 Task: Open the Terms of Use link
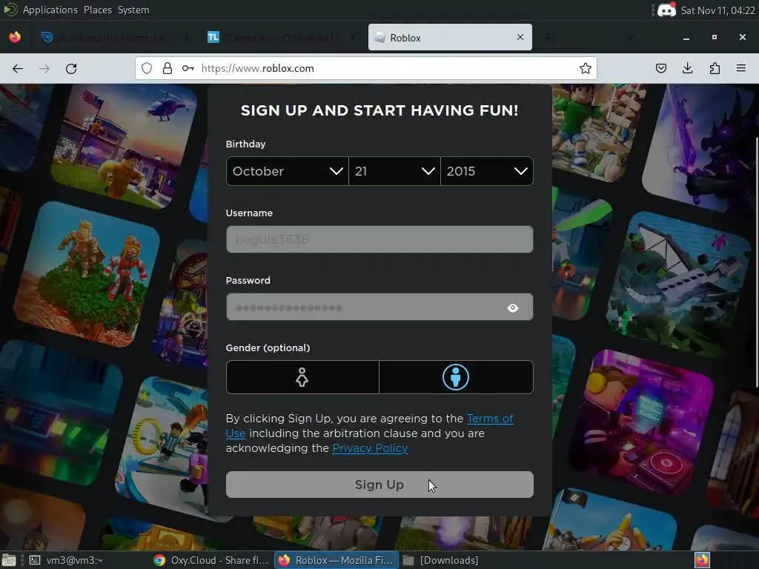click(490, 419)
